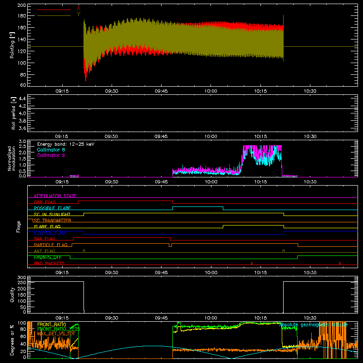Select the BAD_PACKETS flag label
This screenshot has height=363, width=363.
tap(49, 263)
